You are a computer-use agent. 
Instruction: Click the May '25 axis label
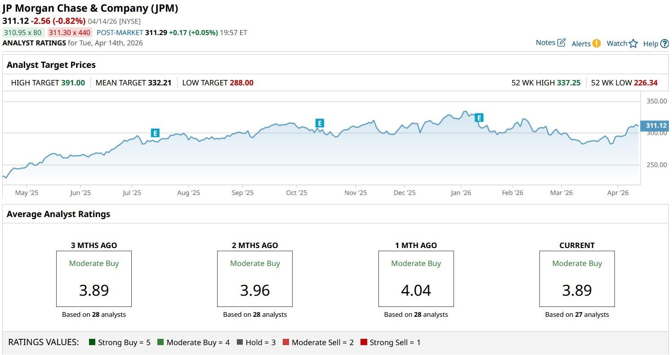point(27,193)
